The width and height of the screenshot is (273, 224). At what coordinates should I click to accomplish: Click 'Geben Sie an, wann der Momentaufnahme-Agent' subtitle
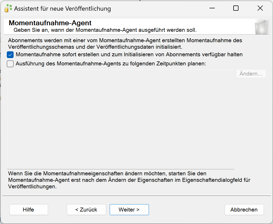105,30
